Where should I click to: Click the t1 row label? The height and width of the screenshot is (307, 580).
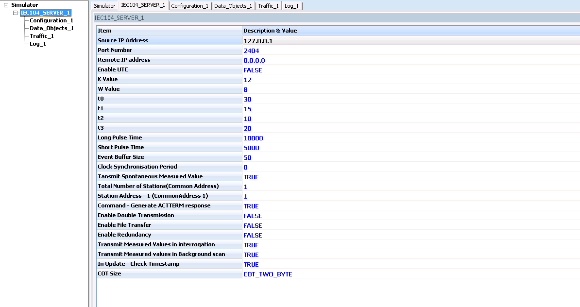tap(101, 108)
